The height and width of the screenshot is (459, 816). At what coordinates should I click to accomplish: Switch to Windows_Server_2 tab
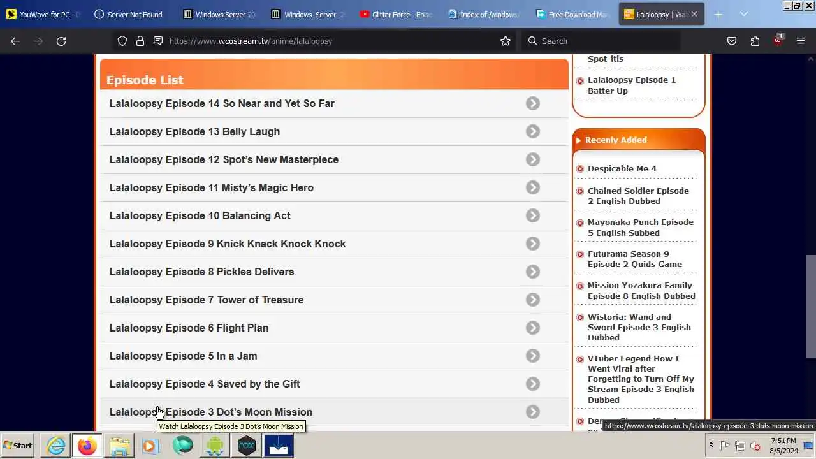click(309, 14)
